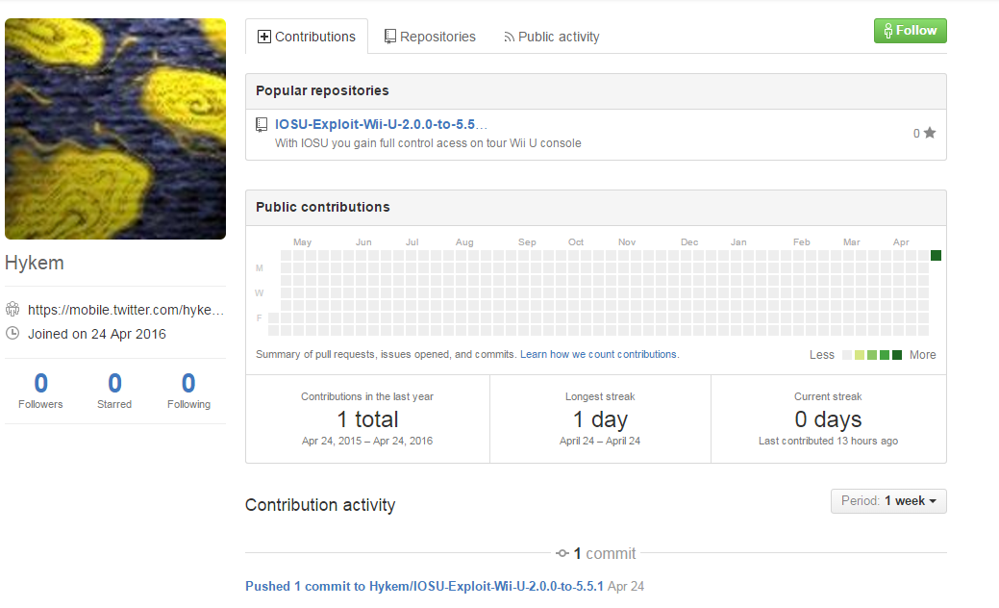Screen dimensions: 999x608
Task: Click the 'Contribution activity' heading
Action: pos(320,505)
